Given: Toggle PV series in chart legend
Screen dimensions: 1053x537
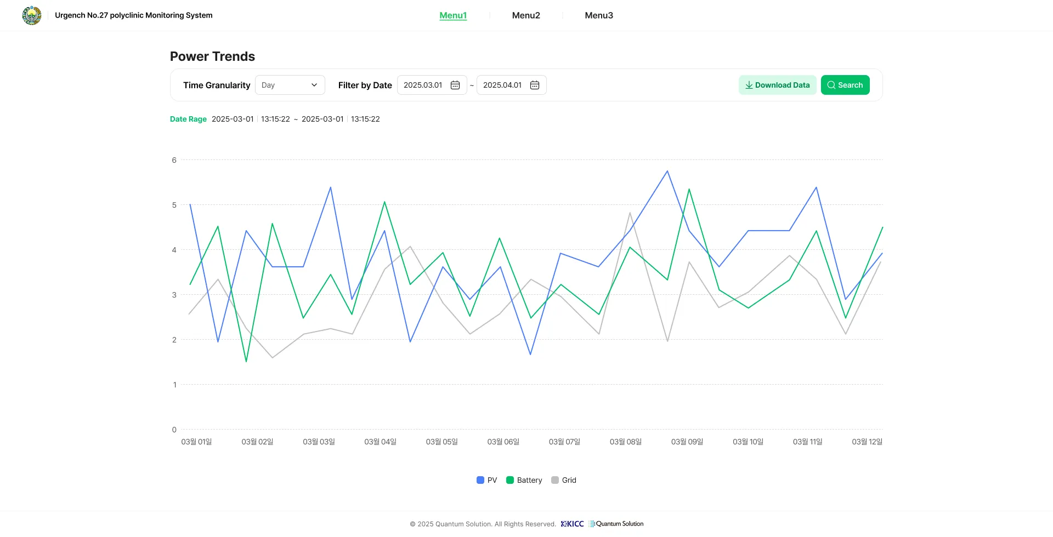Looking at the screenshot, I should point(487,480).
